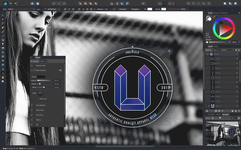
Task: Select the Zoom magnifier tool
Action: pos(3,81)
